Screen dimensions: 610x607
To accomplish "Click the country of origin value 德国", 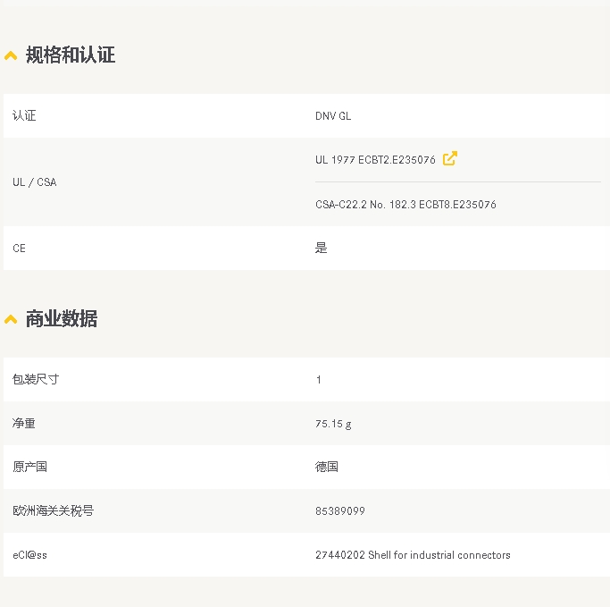I will tap(327, 468).
